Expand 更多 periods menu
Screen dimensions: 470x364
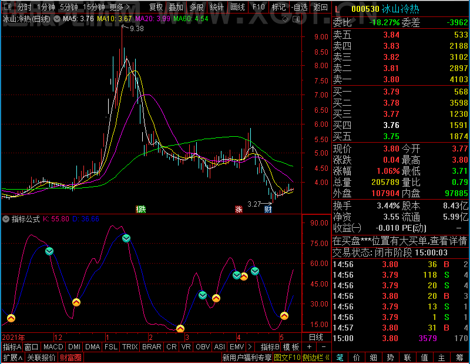[x=120, y=7]
